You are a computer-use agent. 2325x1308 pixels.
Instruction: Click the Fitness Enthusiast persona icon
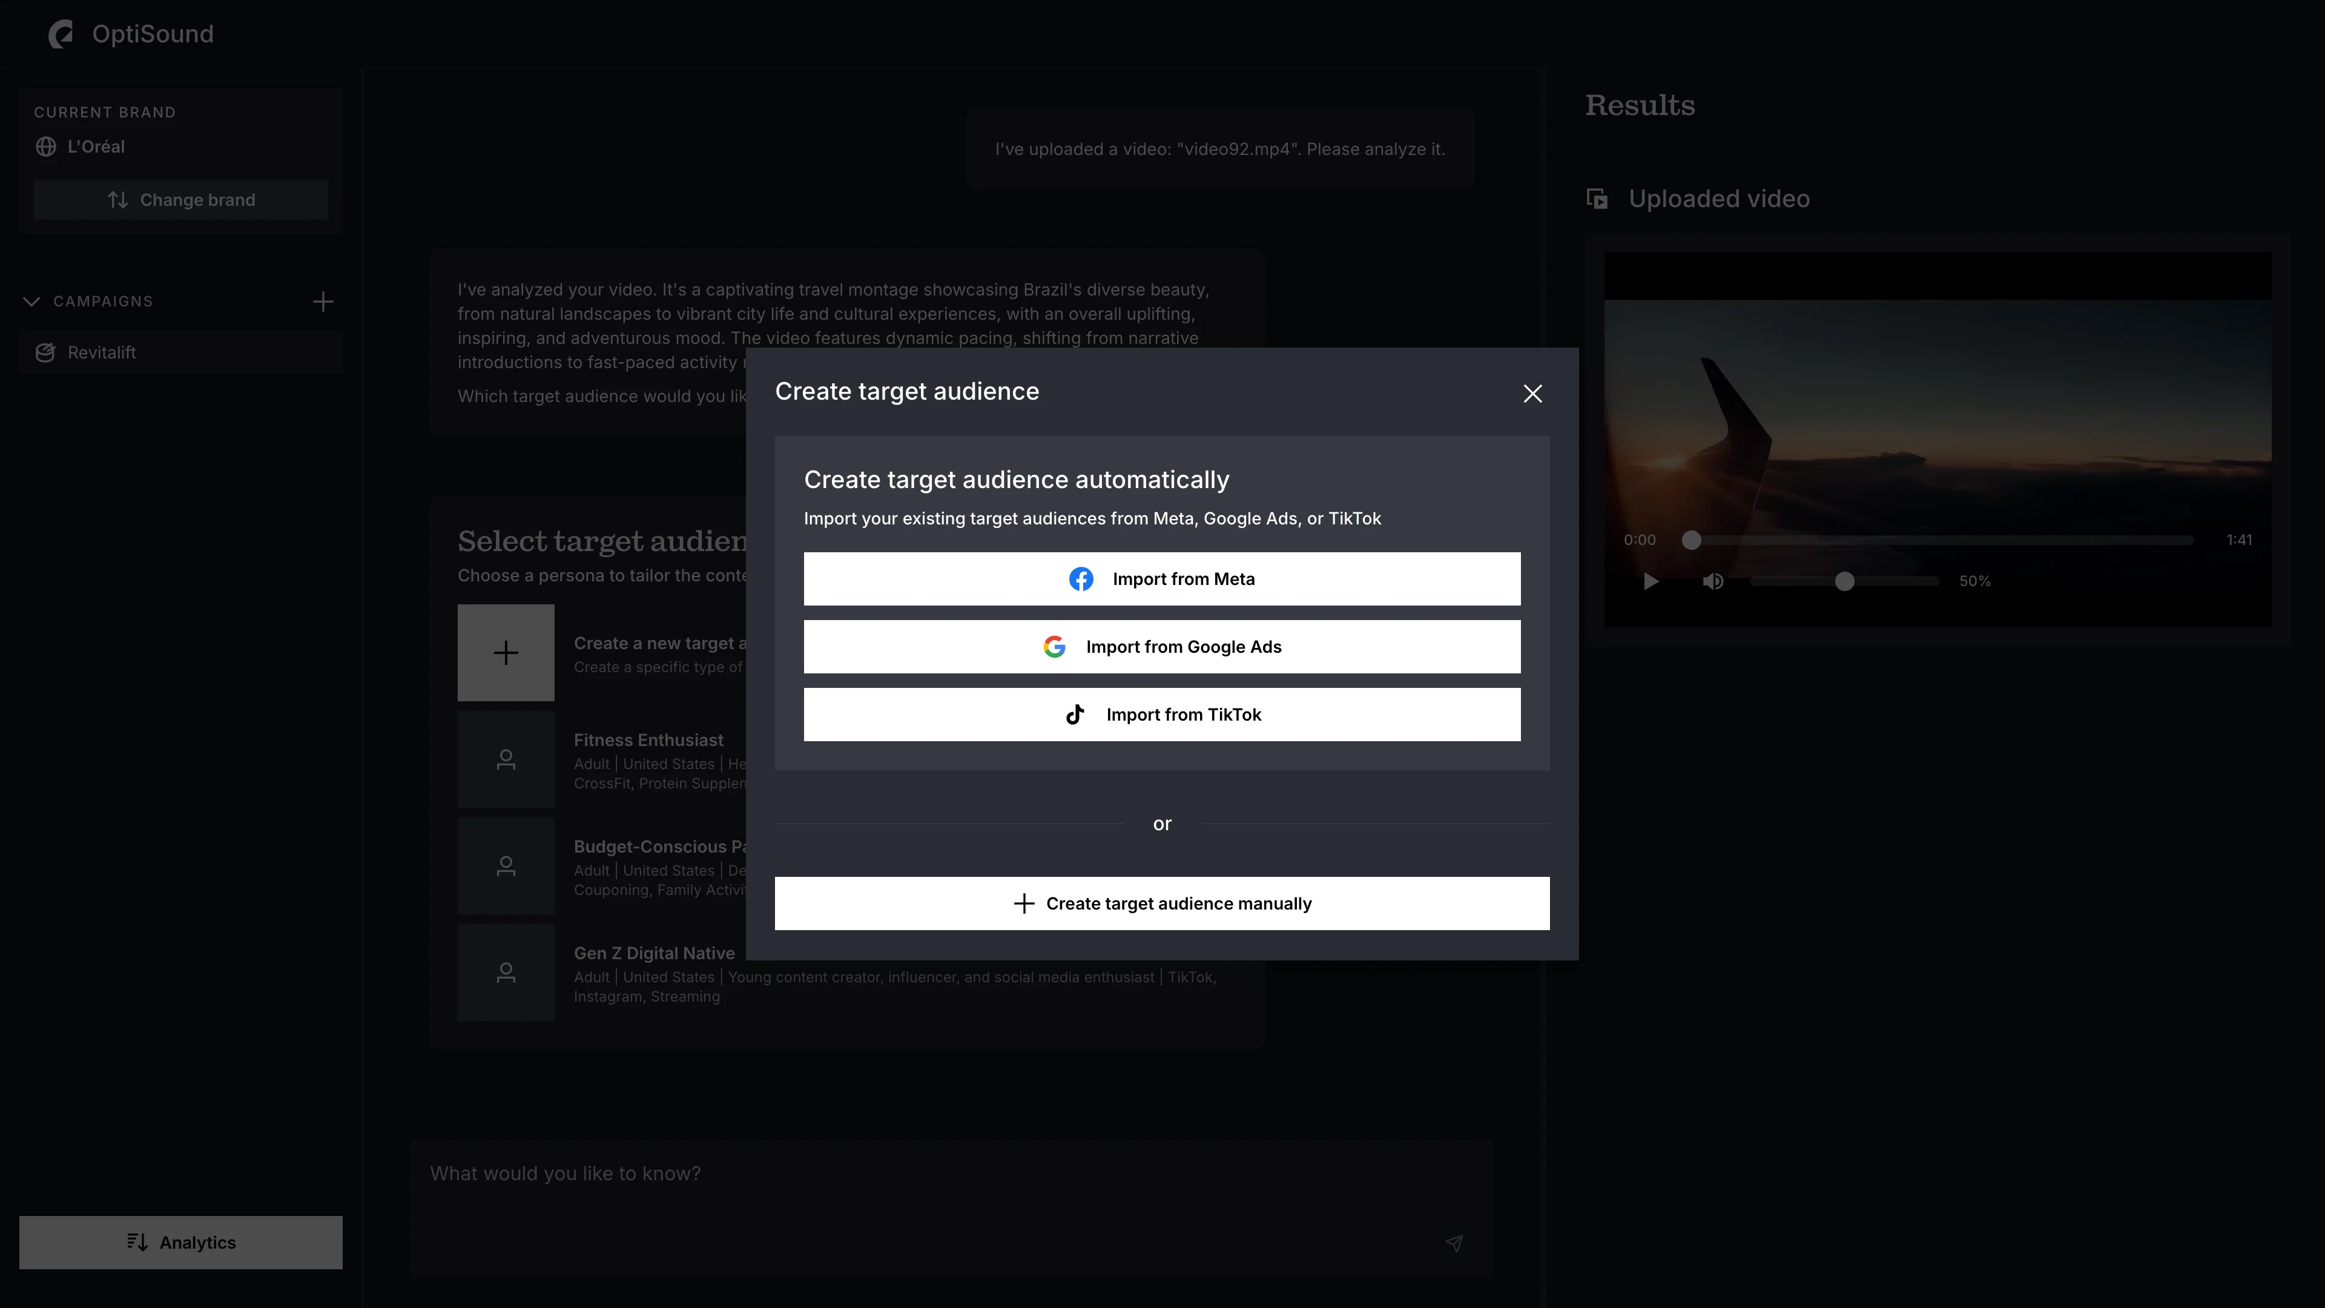[x=506, y=759]
